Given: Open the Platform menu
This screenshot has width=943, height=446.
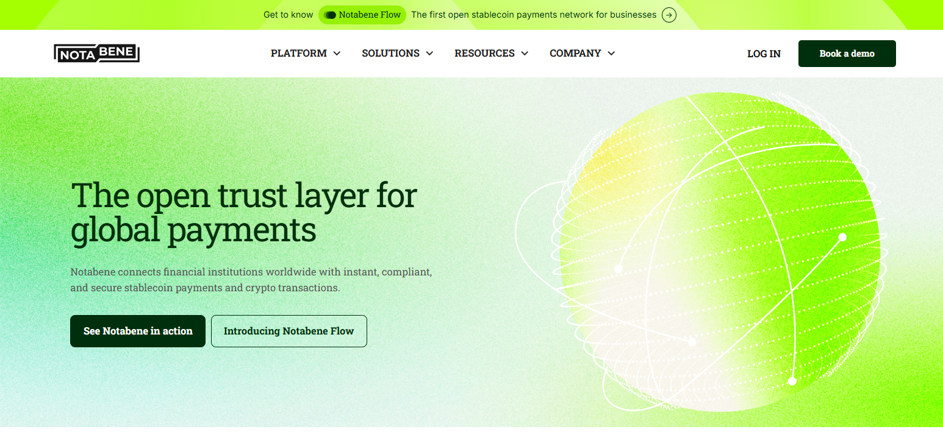Looking at the screenshot, I should (306, 54).
